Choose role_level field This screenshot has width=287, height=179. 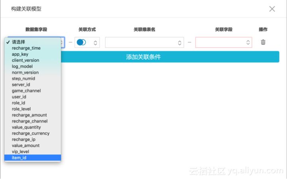coord(33,109)
